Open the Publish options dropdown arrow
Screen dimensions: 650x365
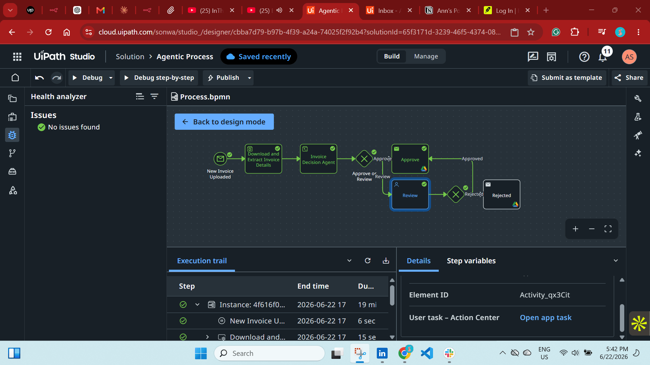point(250,78)
